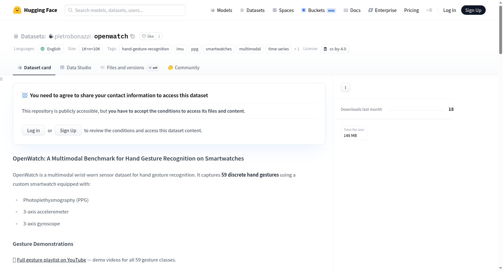Image resolution: width=503 pixels, height=271 pixels.
Task: Select the ppg tag
Action: pos(195,49)
